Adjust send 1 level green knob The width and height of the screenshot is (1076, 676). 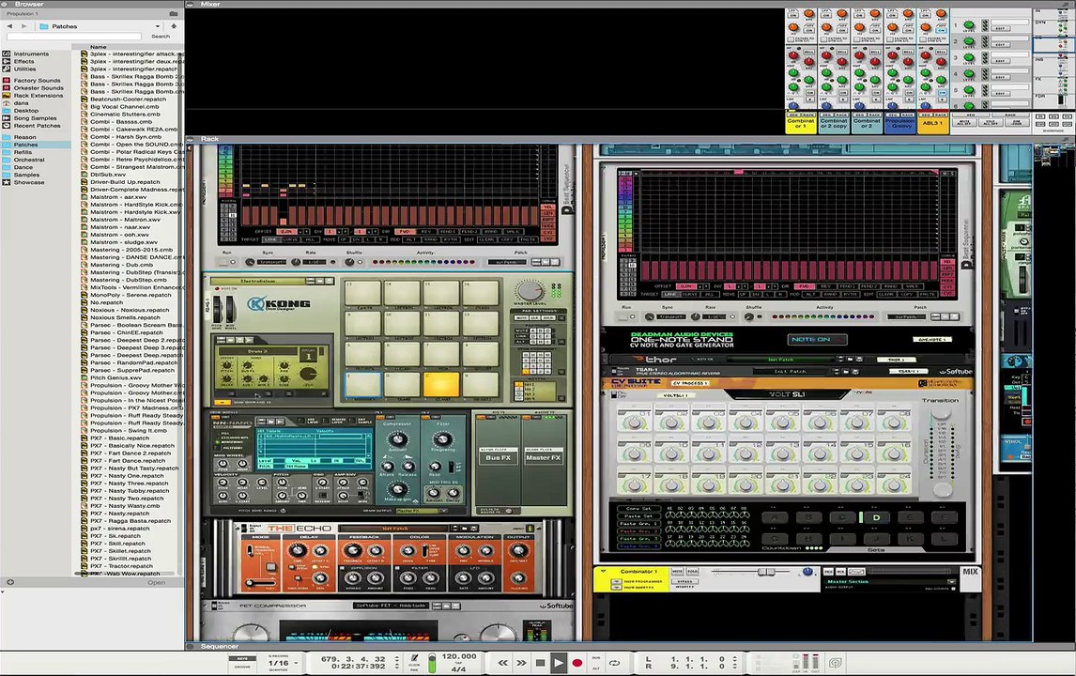tap(968, 25)
